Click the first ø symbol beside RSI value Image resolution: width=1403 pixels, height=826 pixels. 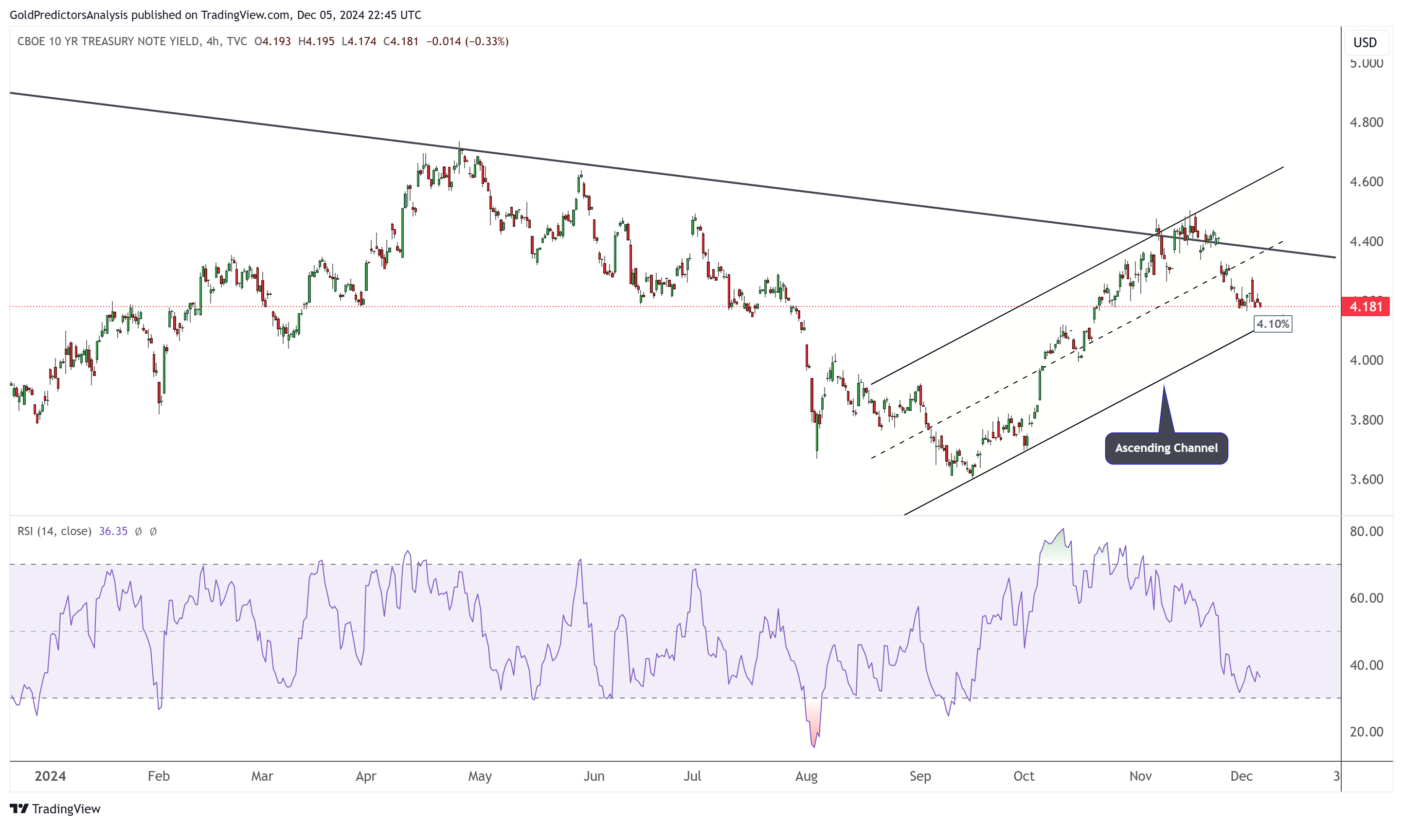pos(138,532)
